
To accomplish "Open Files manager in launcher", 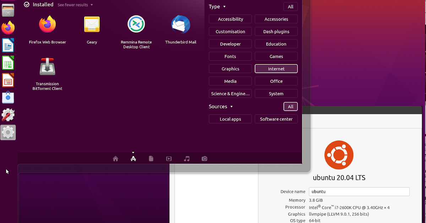I will [x=8, y=10].
